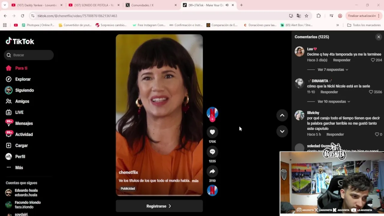Open the Cargar upload page
The image size is (384, 216).
coord(17,145)
